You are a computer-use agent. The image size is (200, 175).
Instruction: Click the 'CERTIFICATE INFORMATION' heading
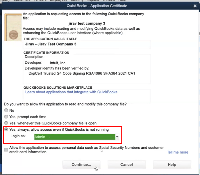click(46, 53)
